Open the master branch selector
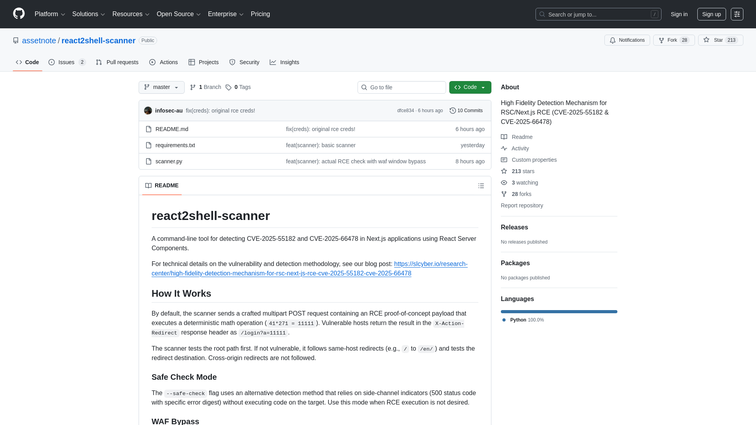 tap(161, 87)
